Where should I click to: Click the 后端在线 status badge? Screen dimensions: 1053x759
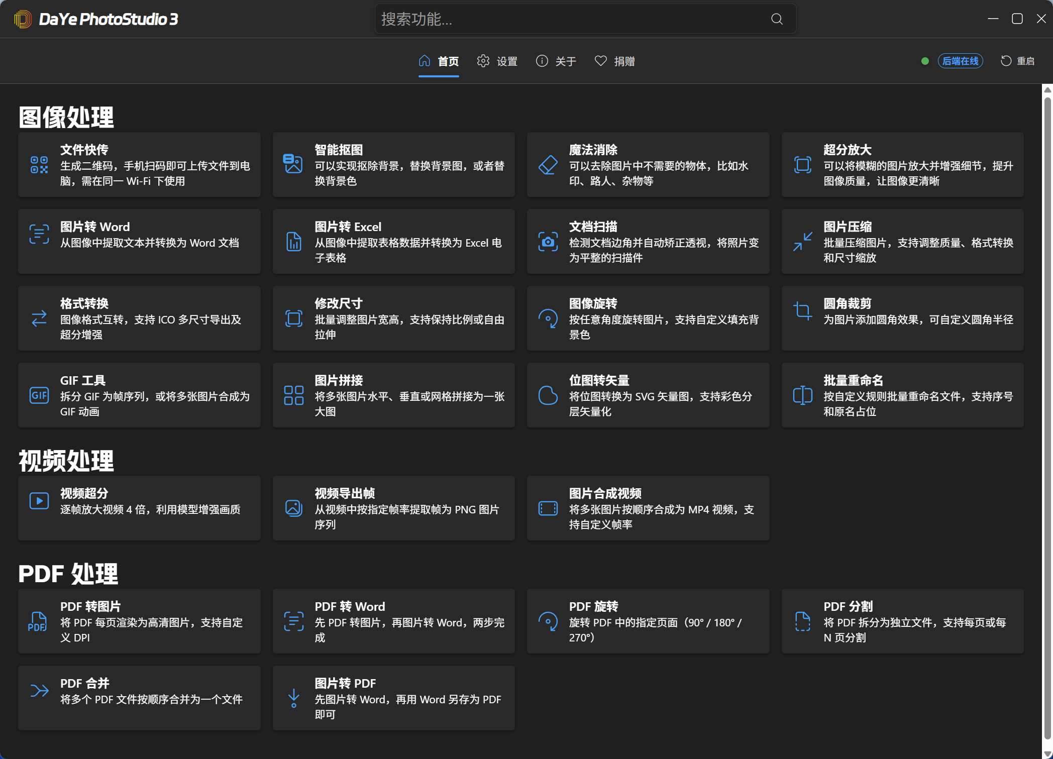(x=960, y=61)
